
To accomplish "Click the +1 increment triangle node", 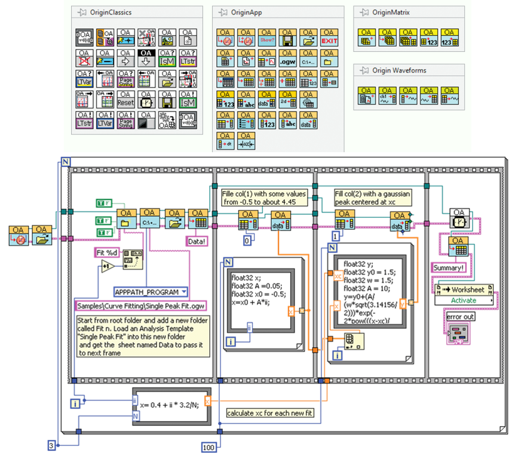I will (107, 266).
